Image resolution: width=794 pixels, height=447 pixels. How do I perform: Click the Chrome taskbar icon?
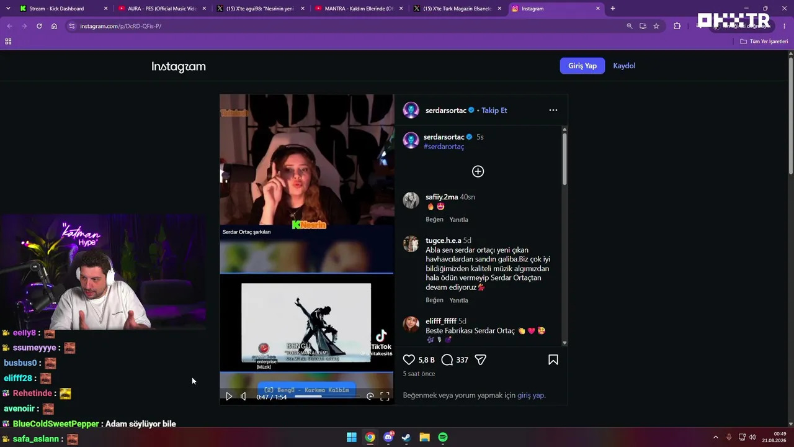pos(370,438)
